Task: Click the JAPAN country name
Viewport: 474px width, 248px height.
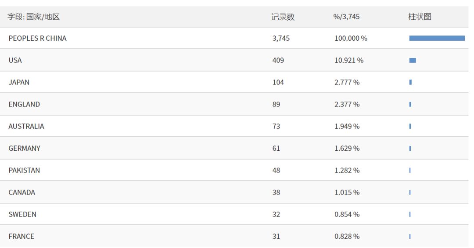Action: (x=19, y=82)
